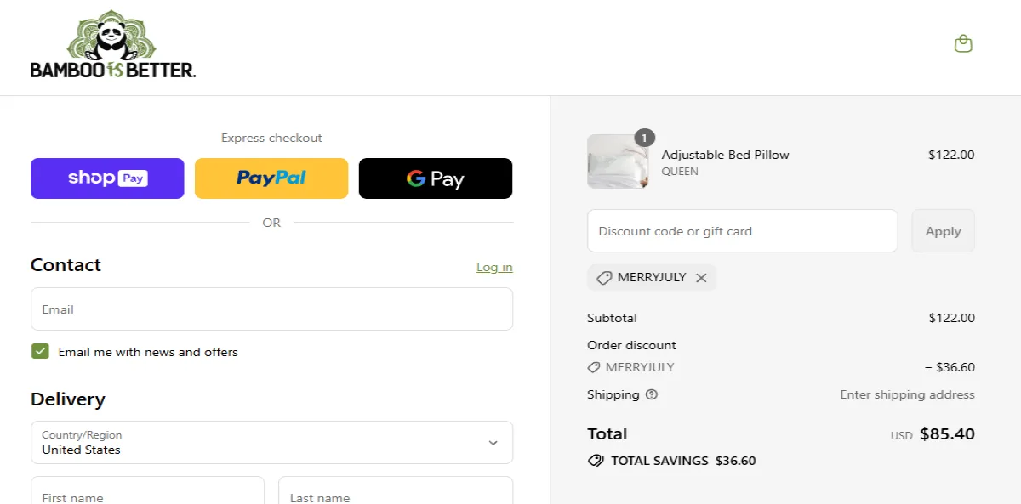Checkout with Shop Pay

pos(107,178)
